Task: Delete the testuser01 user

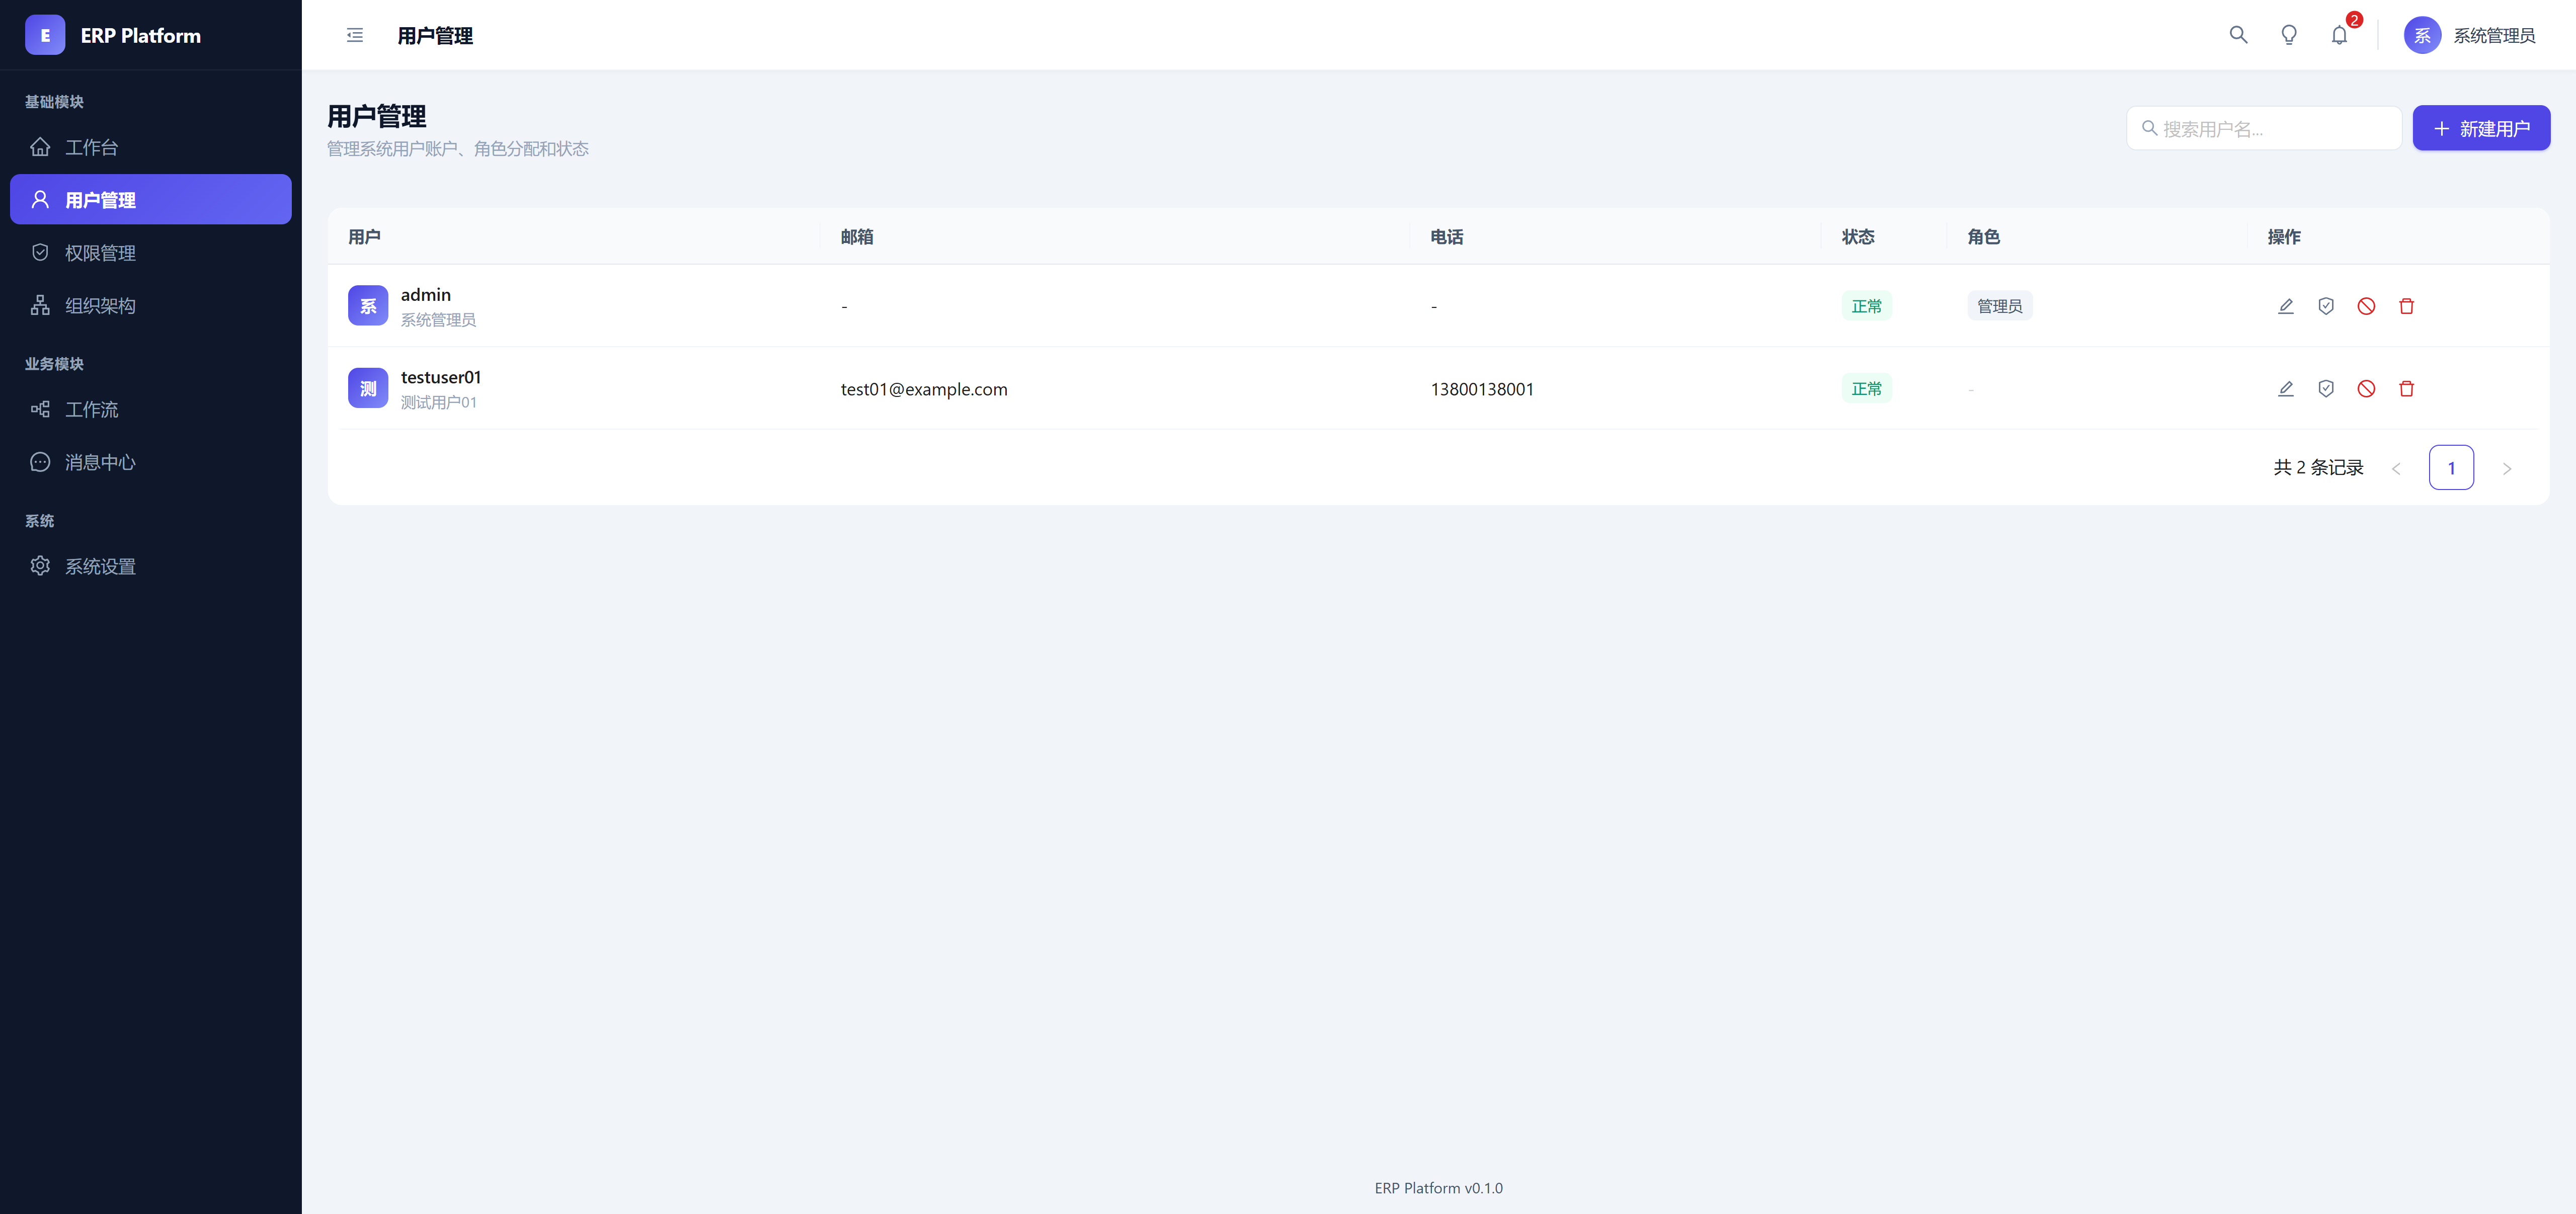Action: coord(2406,389)
